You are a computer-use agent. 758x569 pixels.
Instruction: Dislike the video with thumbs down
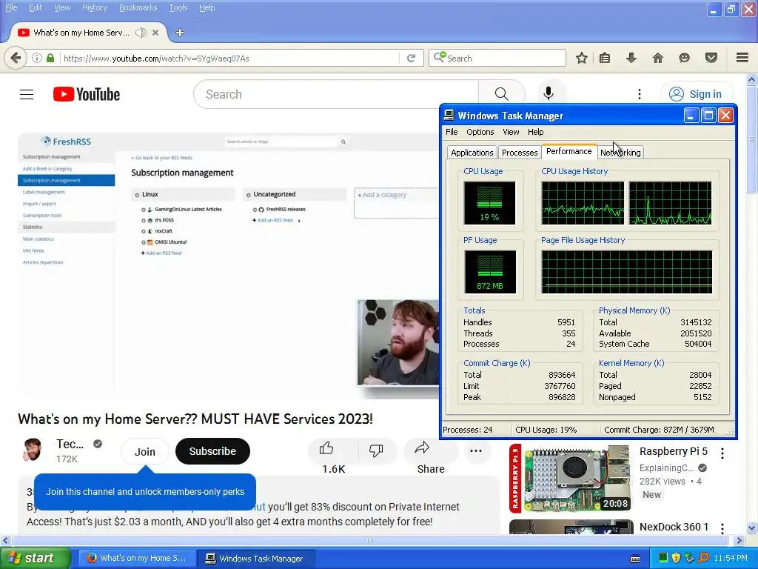375,450
